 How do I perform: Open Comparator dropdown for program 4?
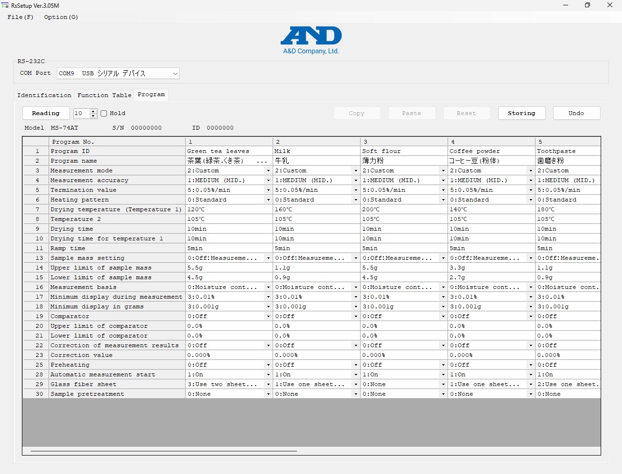[x=531, y=317]
